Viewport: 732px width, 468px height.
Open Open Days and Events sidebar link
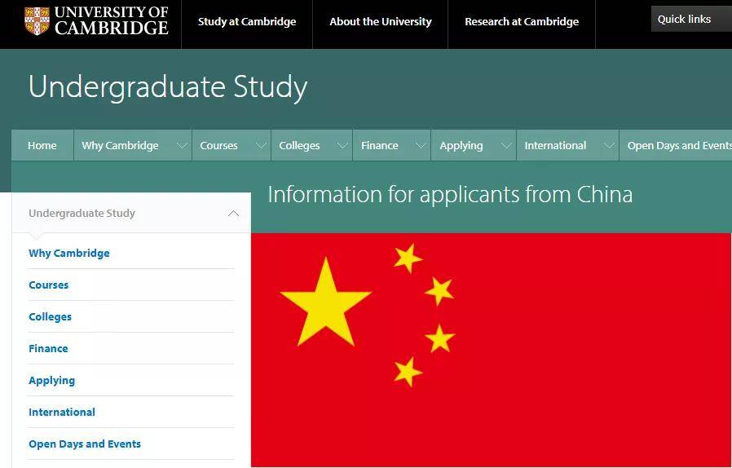click(85, 444)
